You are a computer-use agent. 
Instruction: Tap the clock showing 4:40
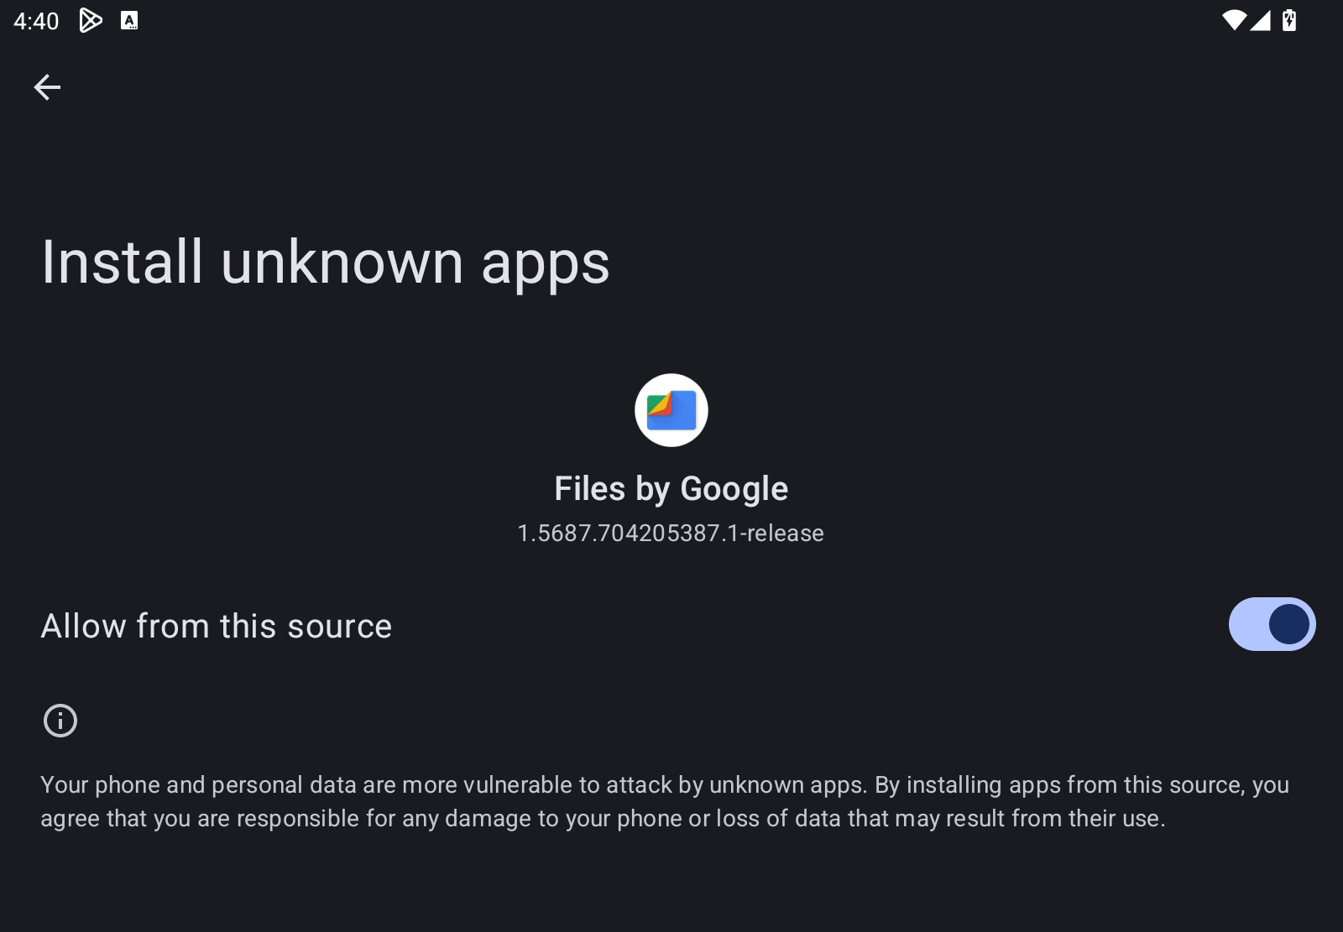[x=35, y=20]
